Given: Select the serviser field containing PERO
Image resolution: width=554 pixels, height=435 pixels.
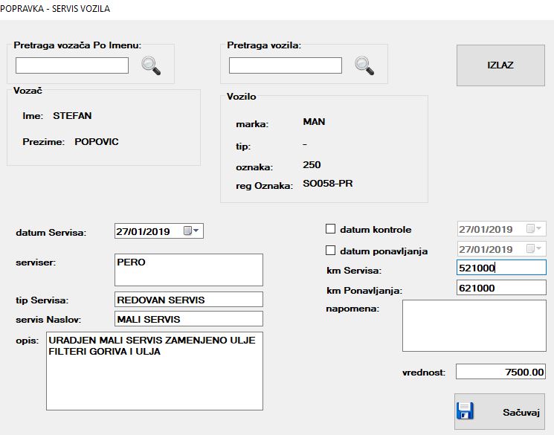Looking at the screenshot, I should (188, 270).
